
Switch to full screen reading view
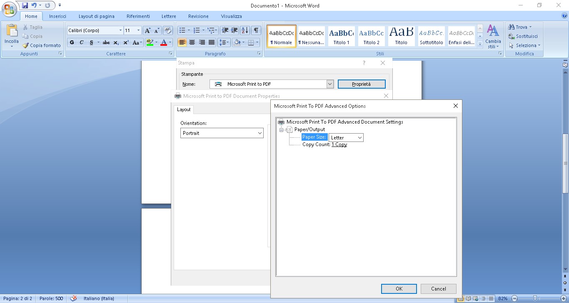coord(468,298)
